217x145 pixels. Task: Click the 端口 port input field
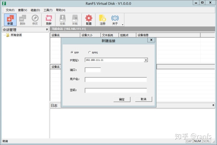click(93, 70)
